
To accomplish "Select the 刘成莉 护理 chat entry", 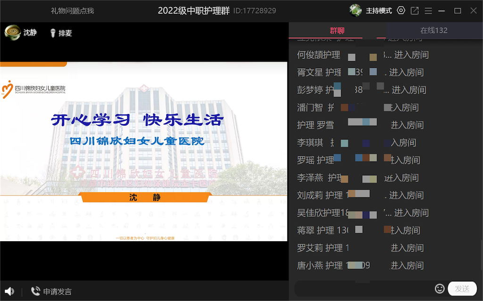I will click(x=360, y=195).
